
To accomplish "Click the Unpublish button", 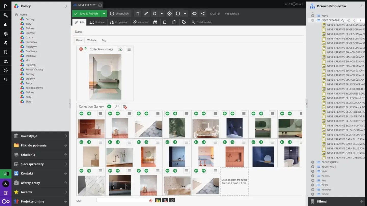I will 120,14.
